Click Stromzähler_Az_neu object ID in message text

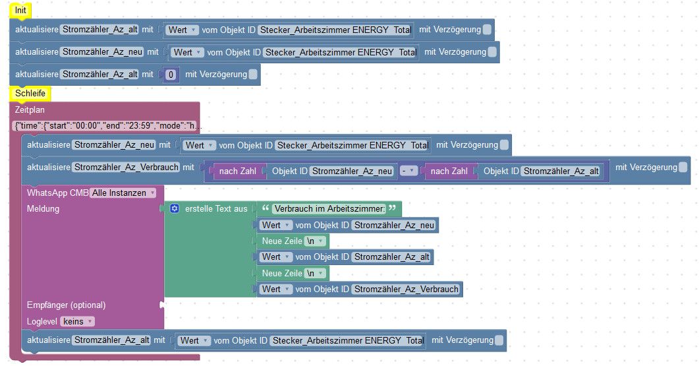(394, 225)
